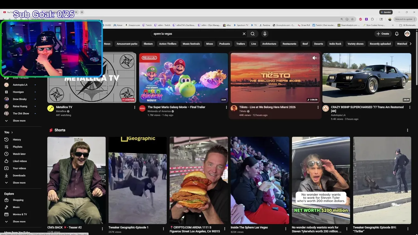
Task: Open the Pandora bookmark
Action: pyautogui.click(x=265, y=25)
